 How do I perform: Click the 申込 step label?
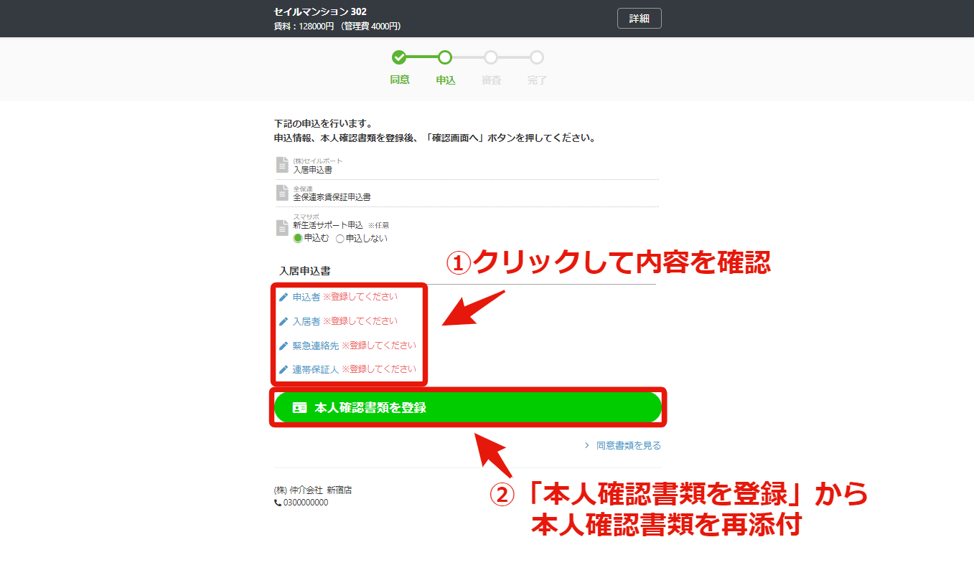click(446, 80)
